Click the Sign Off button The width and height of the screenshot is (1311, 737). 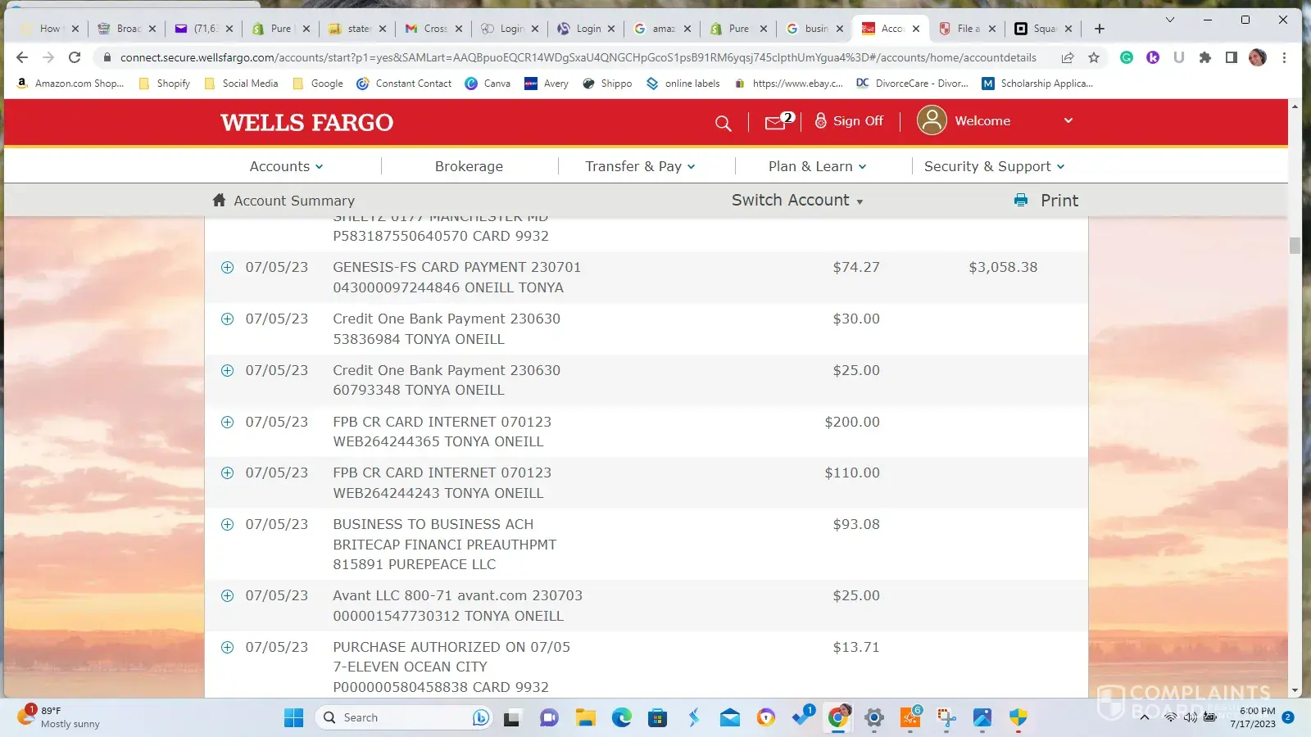(849, 121)
